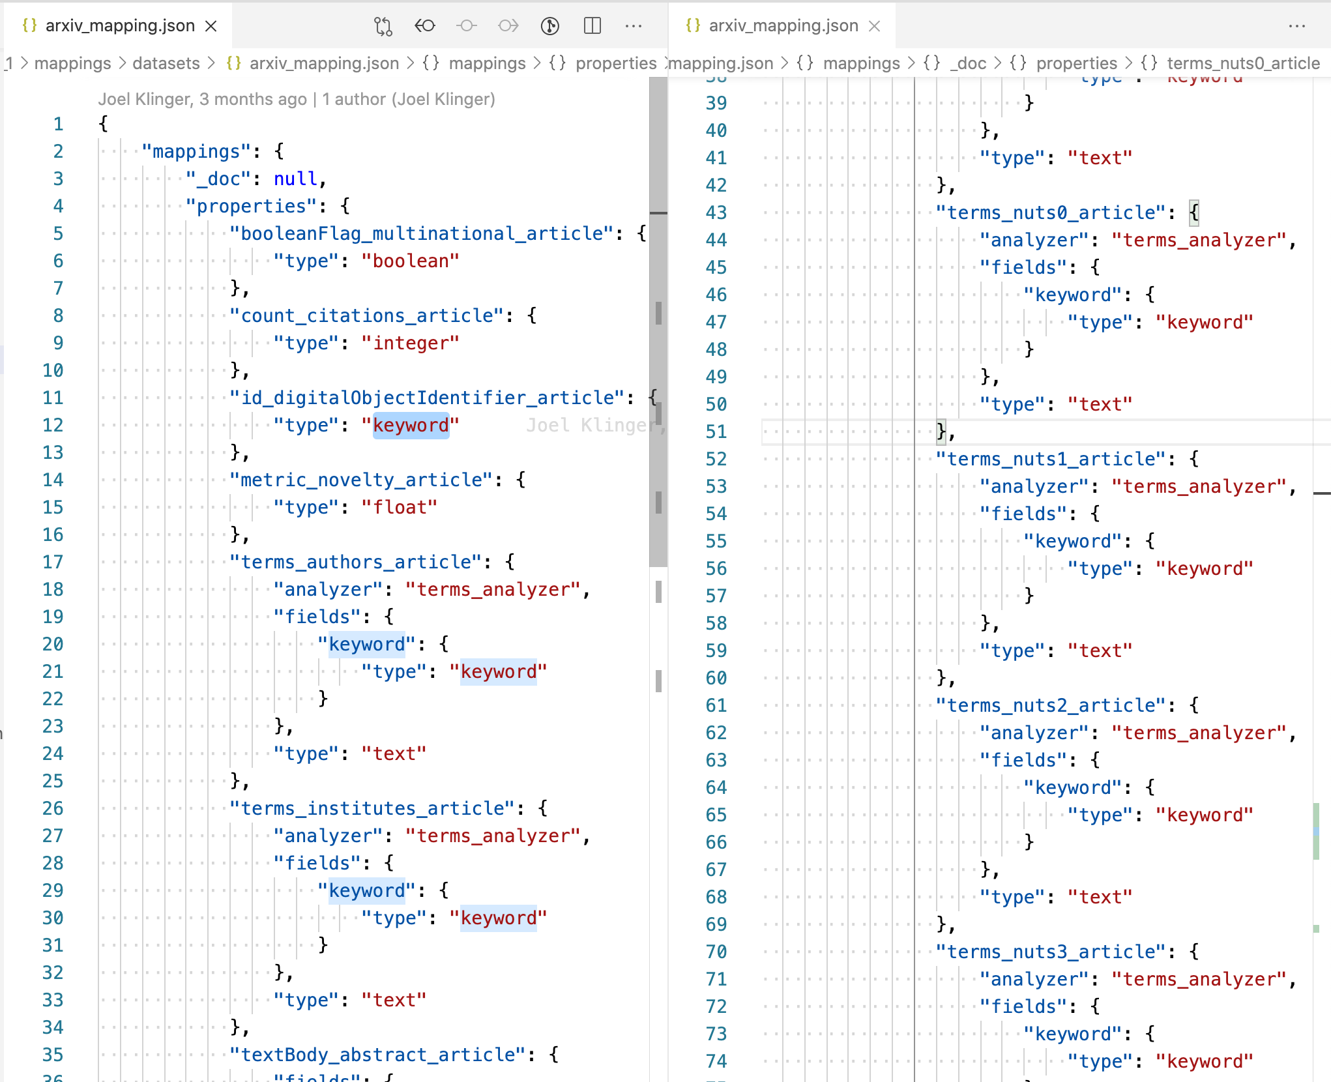Open the properties breadcrumb dropdown
The image size is (1331, 1082).
pos(616,63)
